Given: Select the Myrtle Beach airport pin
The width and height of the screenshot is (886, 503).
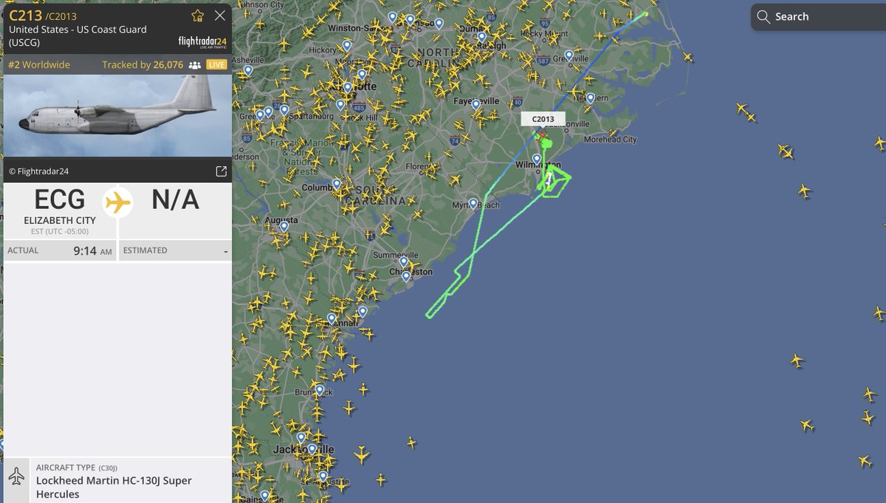Looking at the screenshot, I should coord(473,203).
